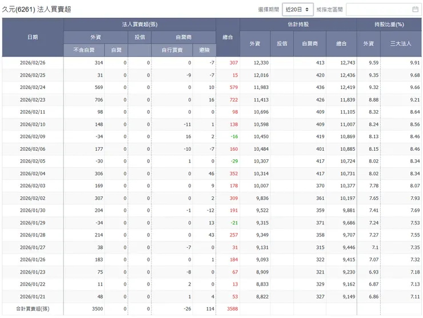Click the 自行買賣 column header
Screen dimensions: 423x318
pyautogui.click(x=172, y=50)
